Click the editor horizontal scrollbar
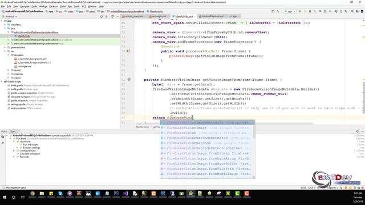This screenshot has height=205, width=365. (224, 124)
